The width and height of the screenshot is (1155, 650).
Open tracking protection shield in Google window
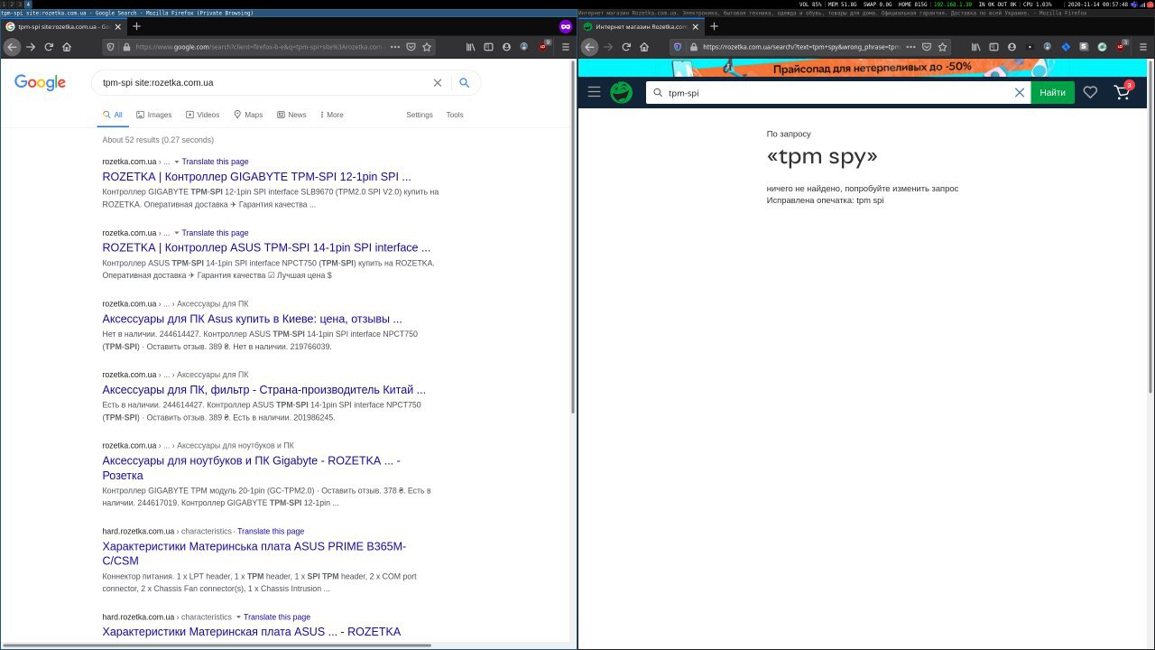click(x=111, y=47)
